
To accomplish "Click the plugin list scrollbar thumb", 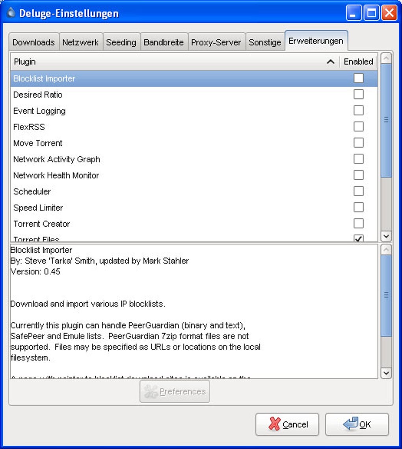I will point(386,120).
